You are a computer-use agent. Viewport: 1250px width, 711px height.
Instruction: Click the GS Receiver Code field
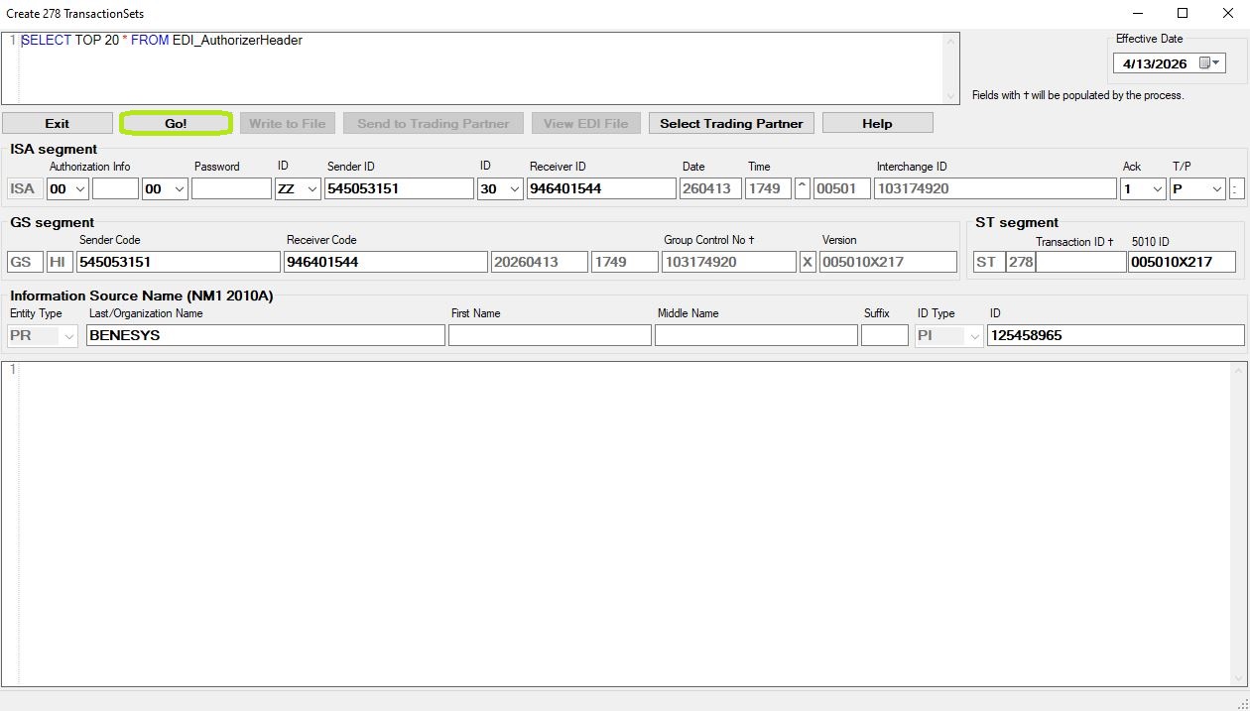click(x=386, y=262)
